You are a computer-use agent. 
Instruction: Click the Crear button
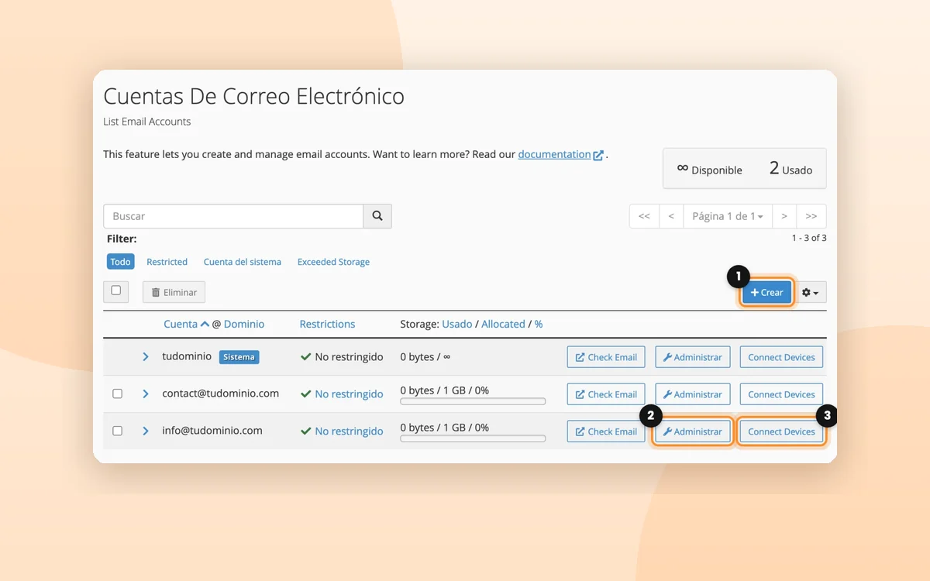[766, 292]
